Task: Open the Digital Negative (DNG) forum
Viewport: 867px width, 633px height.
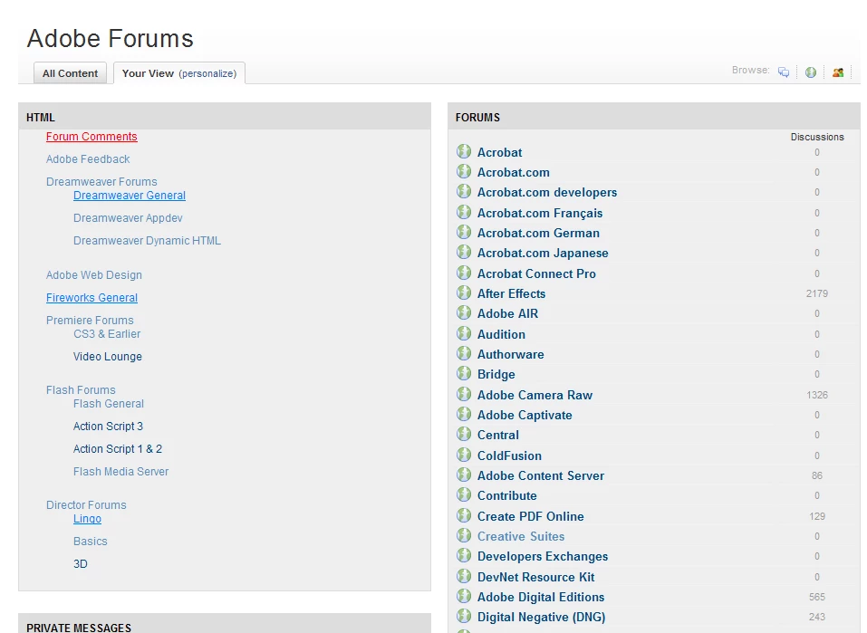Action: pyautogui.click(x=542, y=617)
